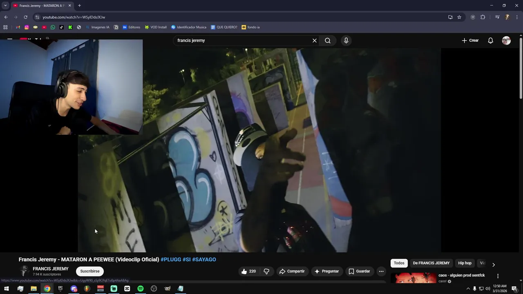Open the YouTube bookmark icon
523x294 pixels.
coord(44,27)
